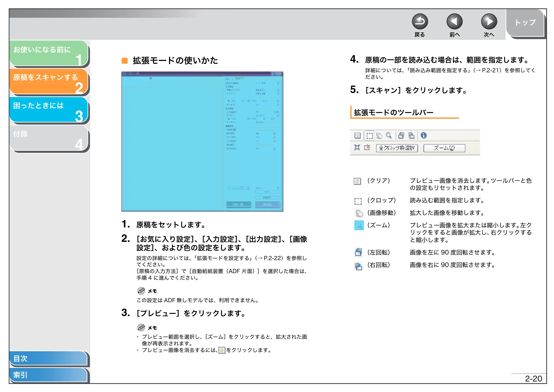This screenshot has height=392, width=554.
Task: Click heading 拡張モードの使いかた
Action: [x=175, y=60]
